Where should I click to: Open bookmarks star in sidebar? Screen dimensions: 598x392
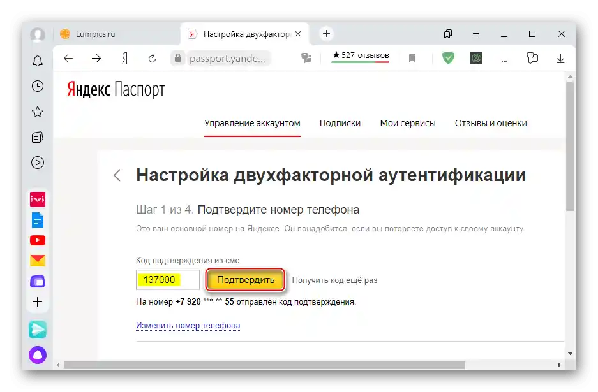(x=38, y=112)
